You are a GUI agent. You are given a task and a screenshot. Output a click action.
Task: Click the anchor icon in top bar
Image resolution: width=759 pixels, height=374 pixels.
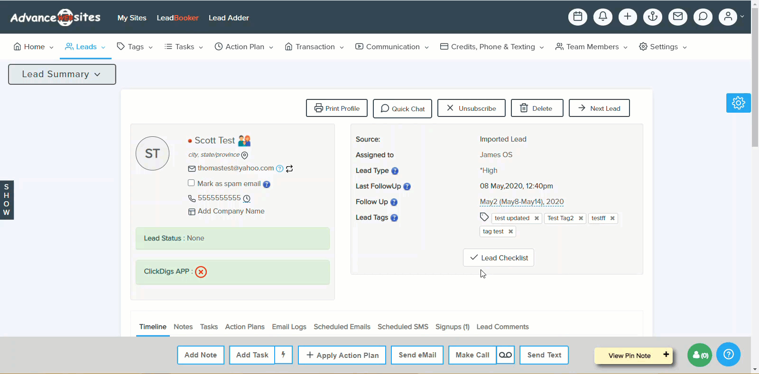coord(653,17)
